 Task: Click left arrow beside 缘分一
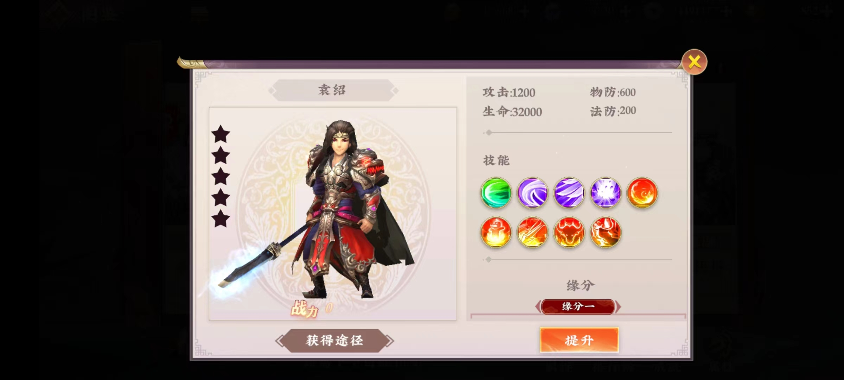tap(538, 306)
